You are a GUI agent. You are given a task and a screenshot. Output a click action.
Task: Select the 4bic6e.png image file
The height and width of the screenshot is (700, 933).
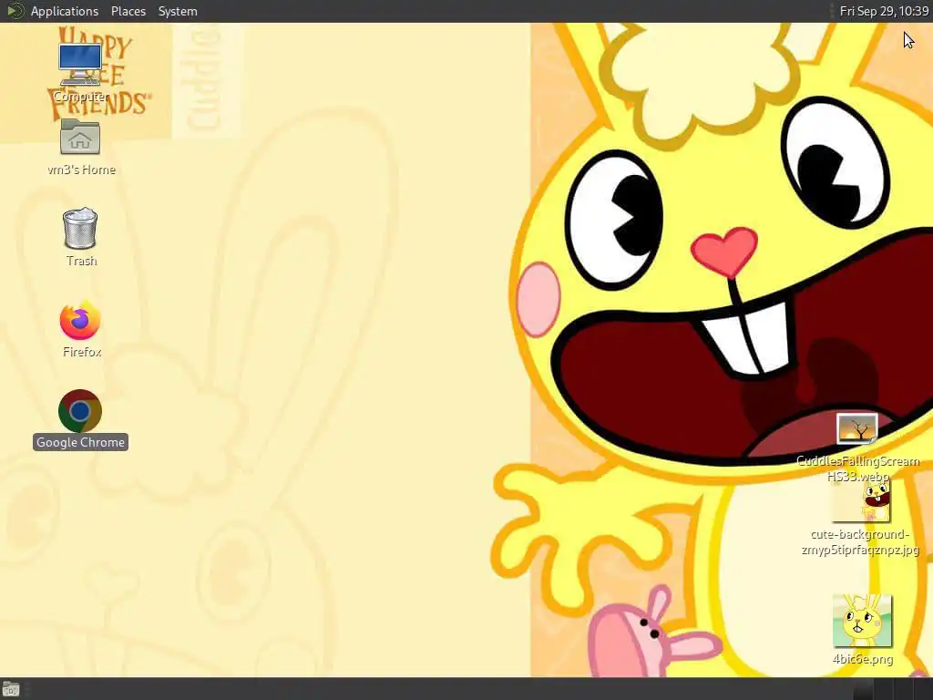[862, 621]
